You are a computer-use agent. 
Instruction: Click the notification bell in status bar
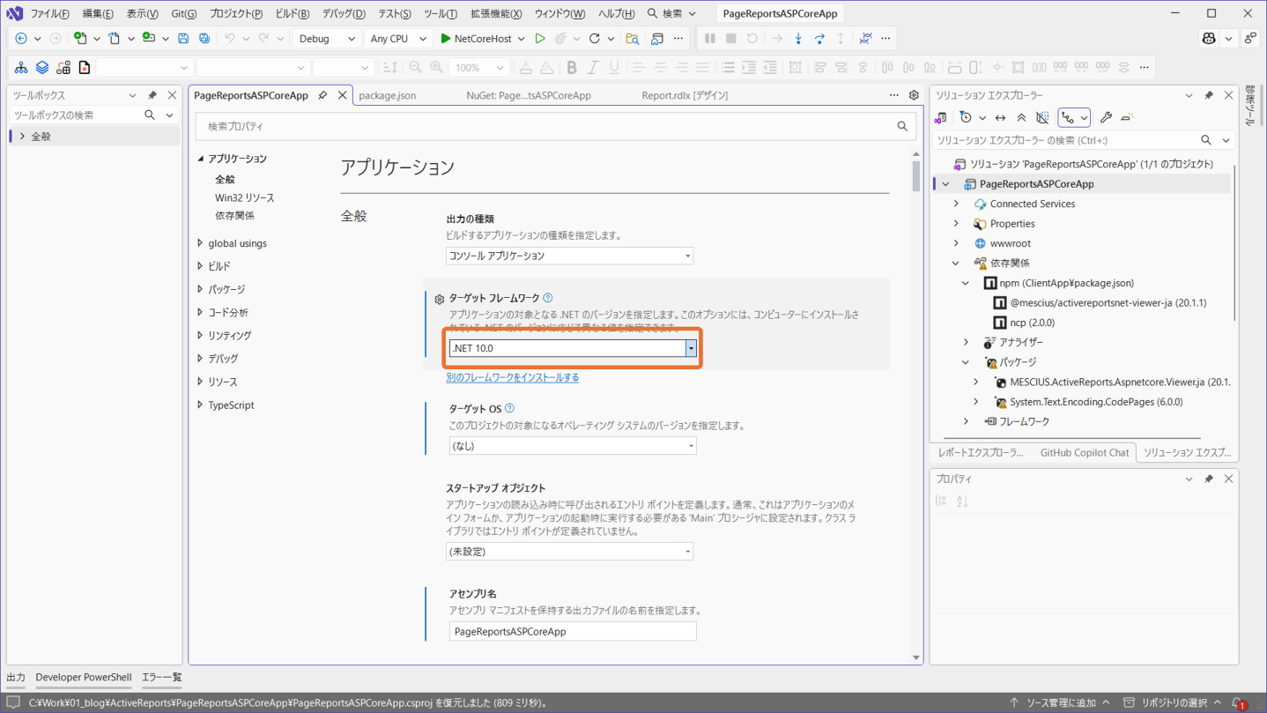click(1239, 703)
